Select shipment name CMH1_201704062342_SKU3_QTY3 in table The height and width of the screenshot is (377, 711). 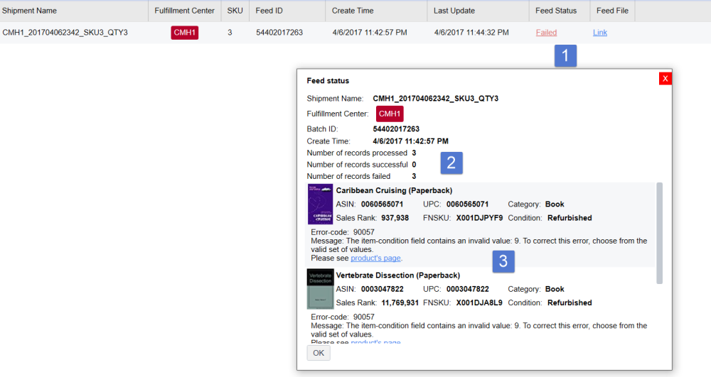pyautogui.click(x=65, y=33)
